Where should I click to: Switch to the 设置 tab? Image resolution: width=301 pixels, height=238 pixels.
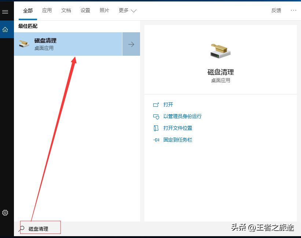click(x=85, y=10)
